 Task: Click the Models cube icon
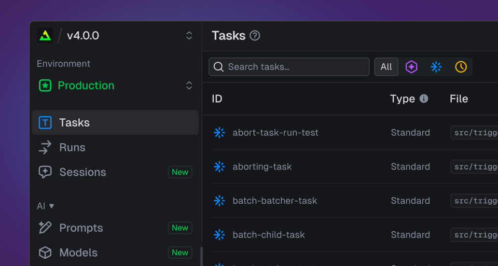click(45, 253)
